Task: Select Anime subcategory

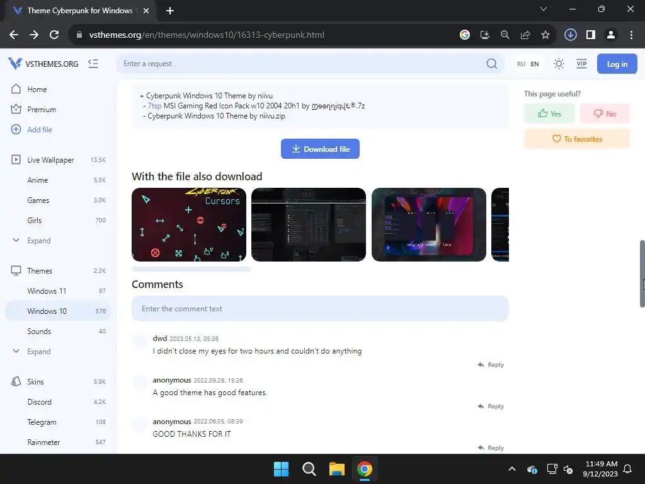Action: click(58, 180)
